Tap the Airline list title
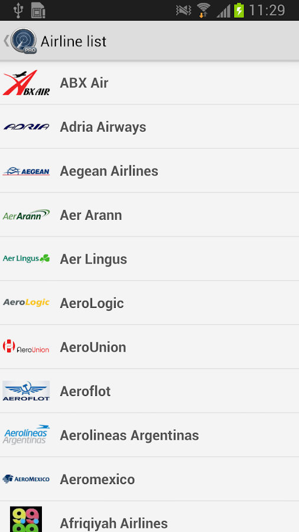 click(73, 41)
